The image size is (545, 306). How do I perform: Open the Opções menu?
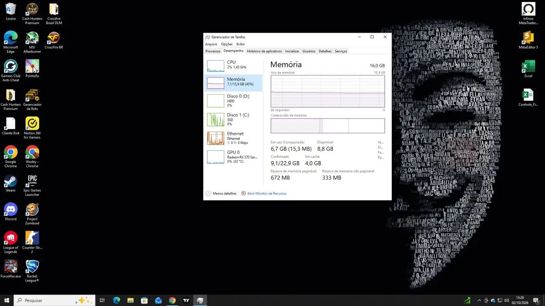[227, 44]
